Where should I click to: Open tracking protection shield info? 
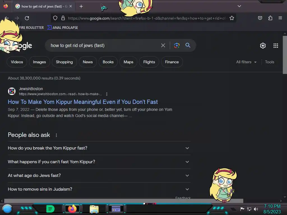pos(55,18)
